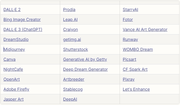Follow the Leap AI link

70,20
